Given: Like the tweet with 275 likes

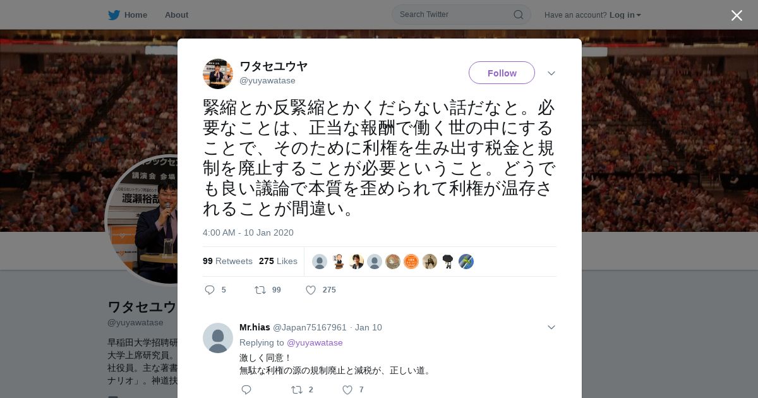Looking at the screenshot, I should point(311,290).
